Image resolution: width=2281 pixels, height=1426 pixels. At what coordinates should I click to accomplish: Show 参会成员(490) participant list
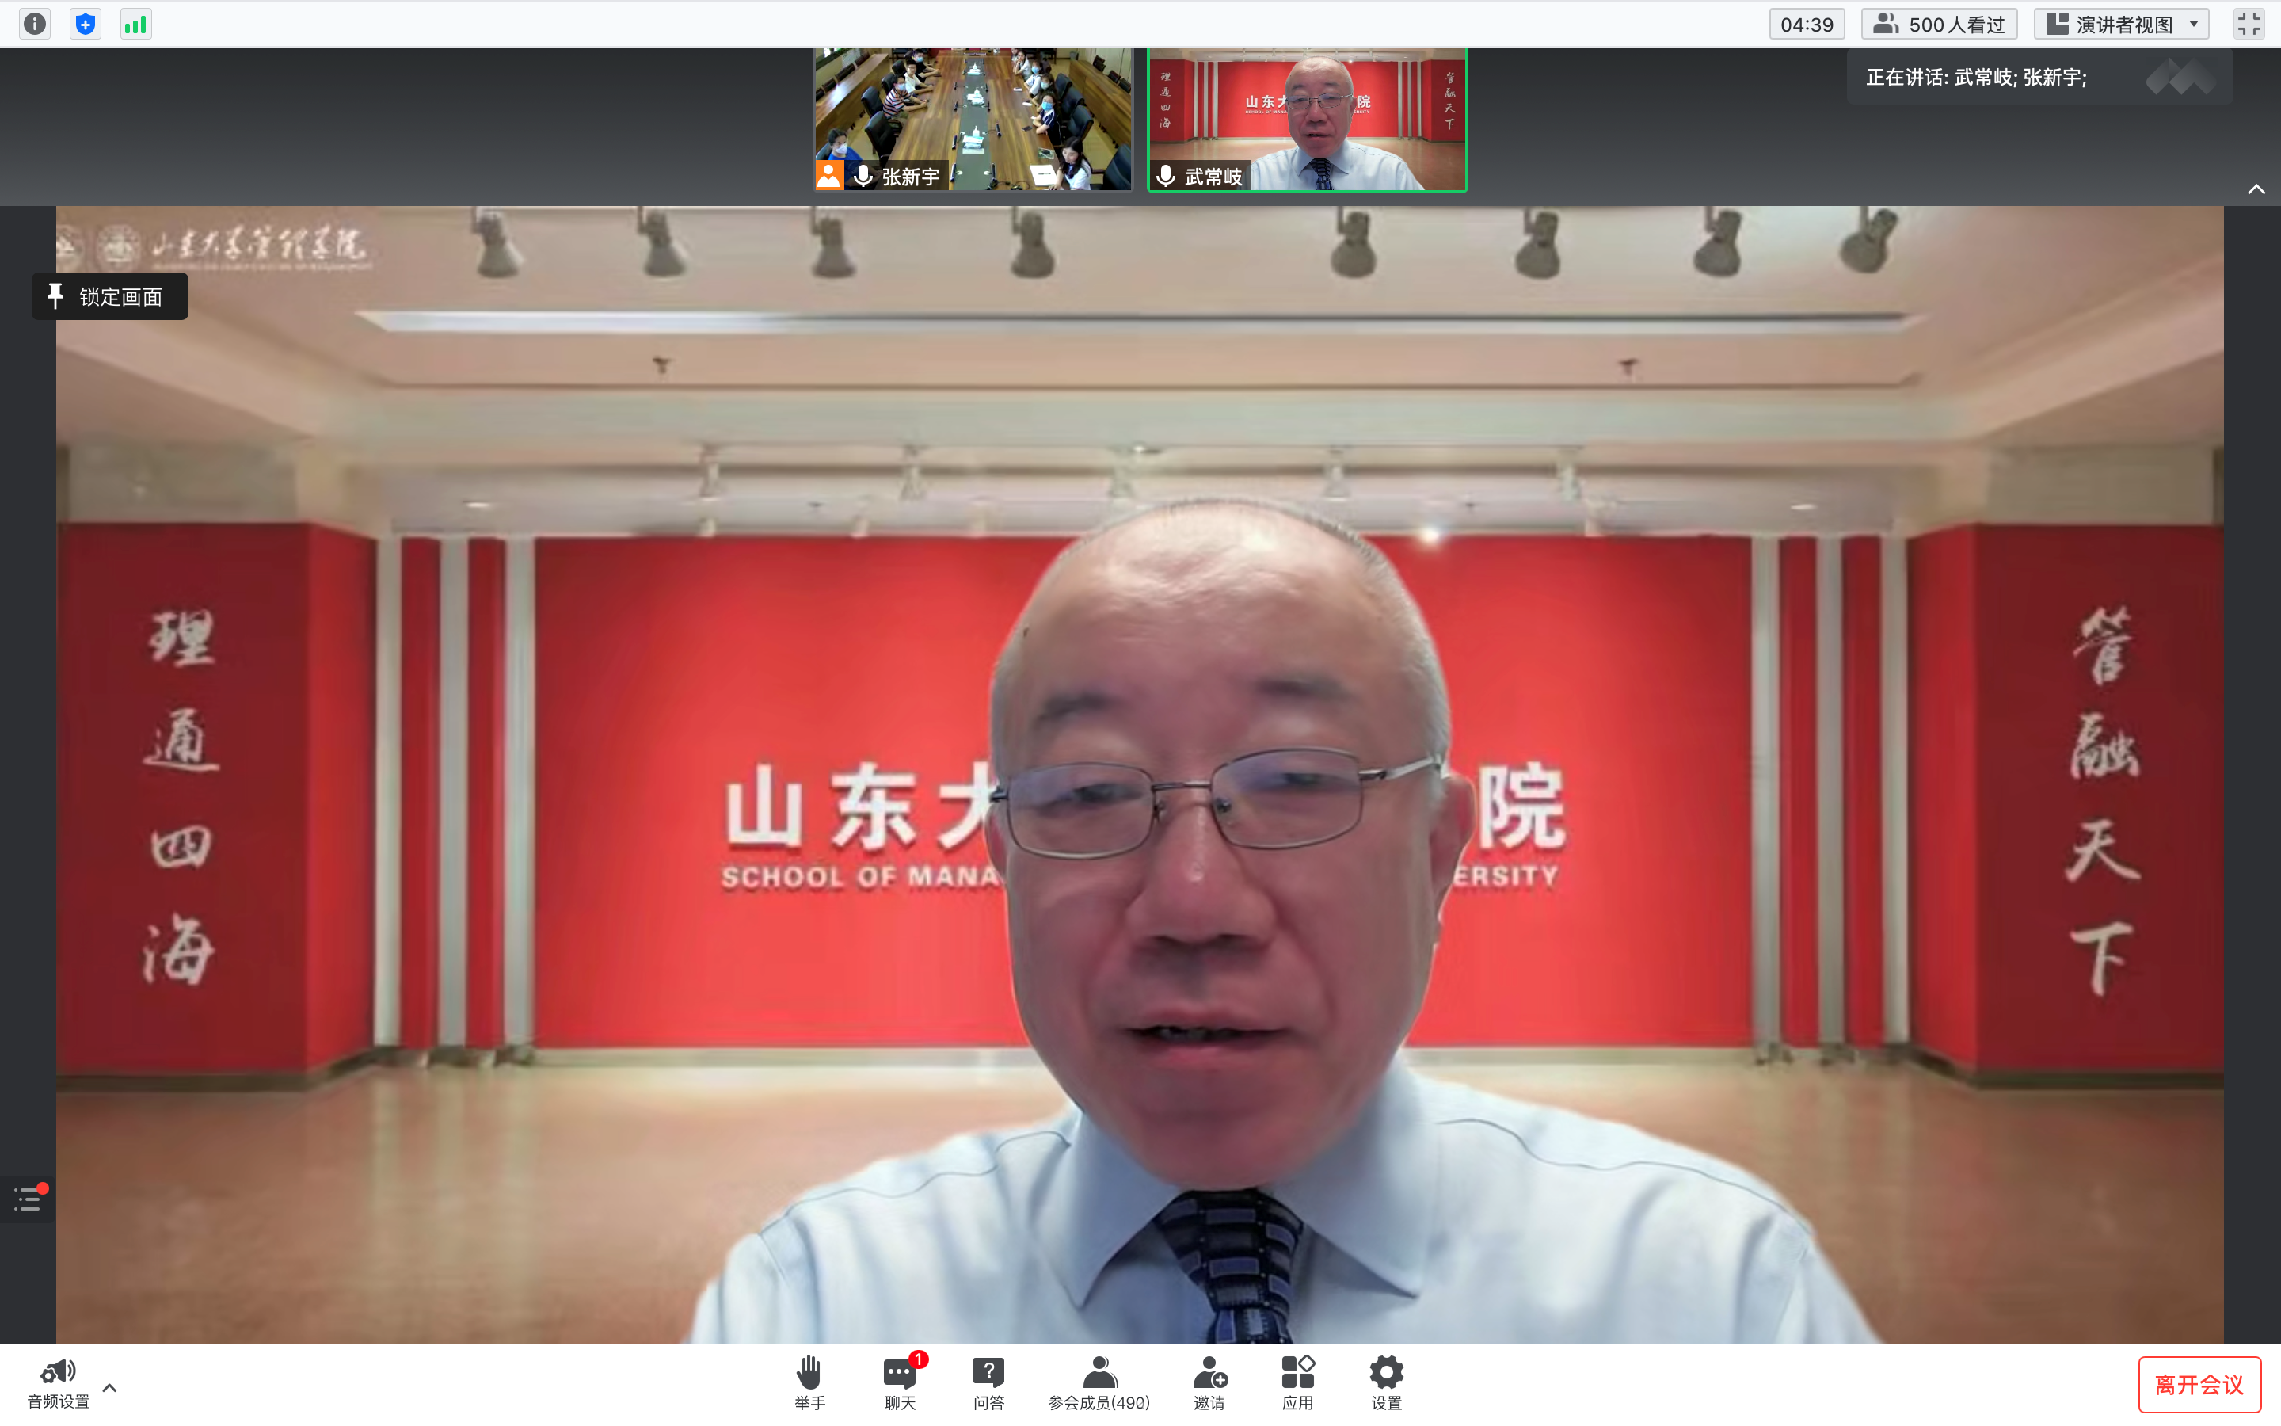click(x=1099, y=1383)
